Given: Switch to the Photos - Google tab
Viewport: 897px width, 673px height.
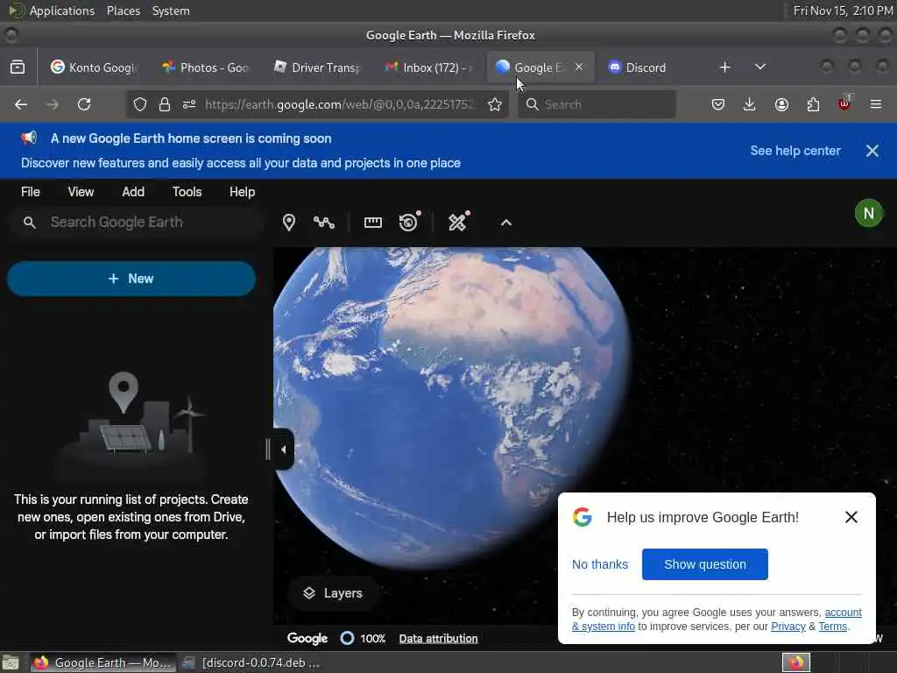Looking at the screenshot, I should tap(206, 67).
